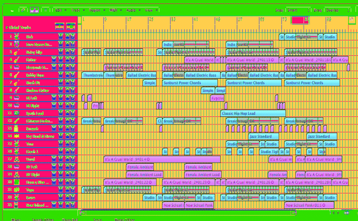Click the Modern Guitar track icon
The height and width of the screenshot is (221, 358).
point(17,91)
